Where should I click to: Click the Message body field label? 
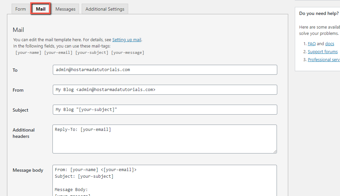[28, 170]
